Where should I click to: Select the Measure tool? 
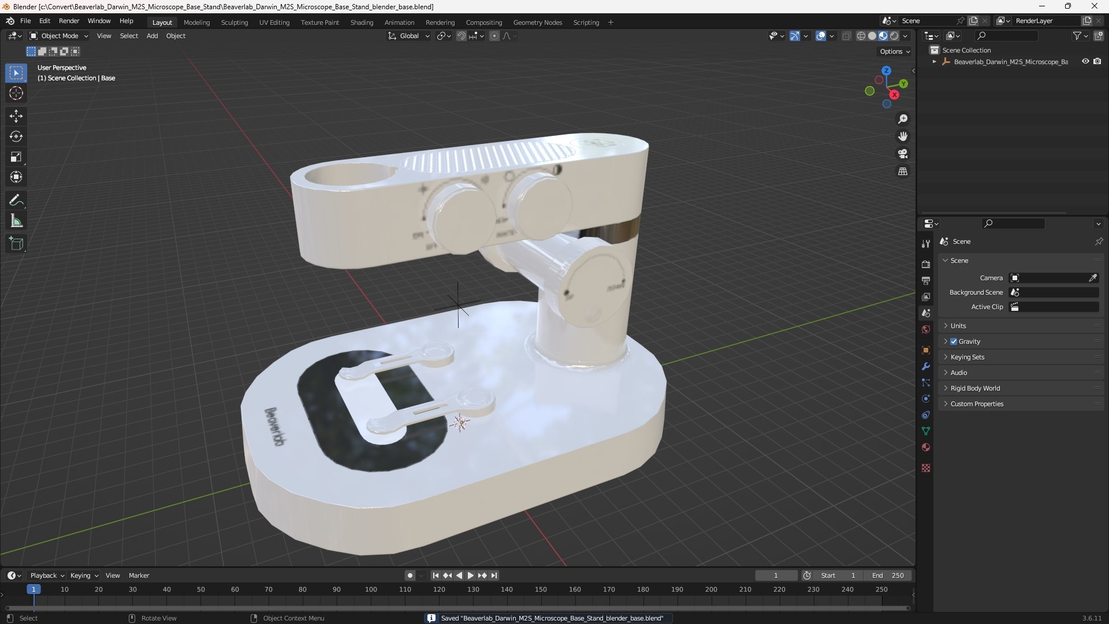click(16, 221)
